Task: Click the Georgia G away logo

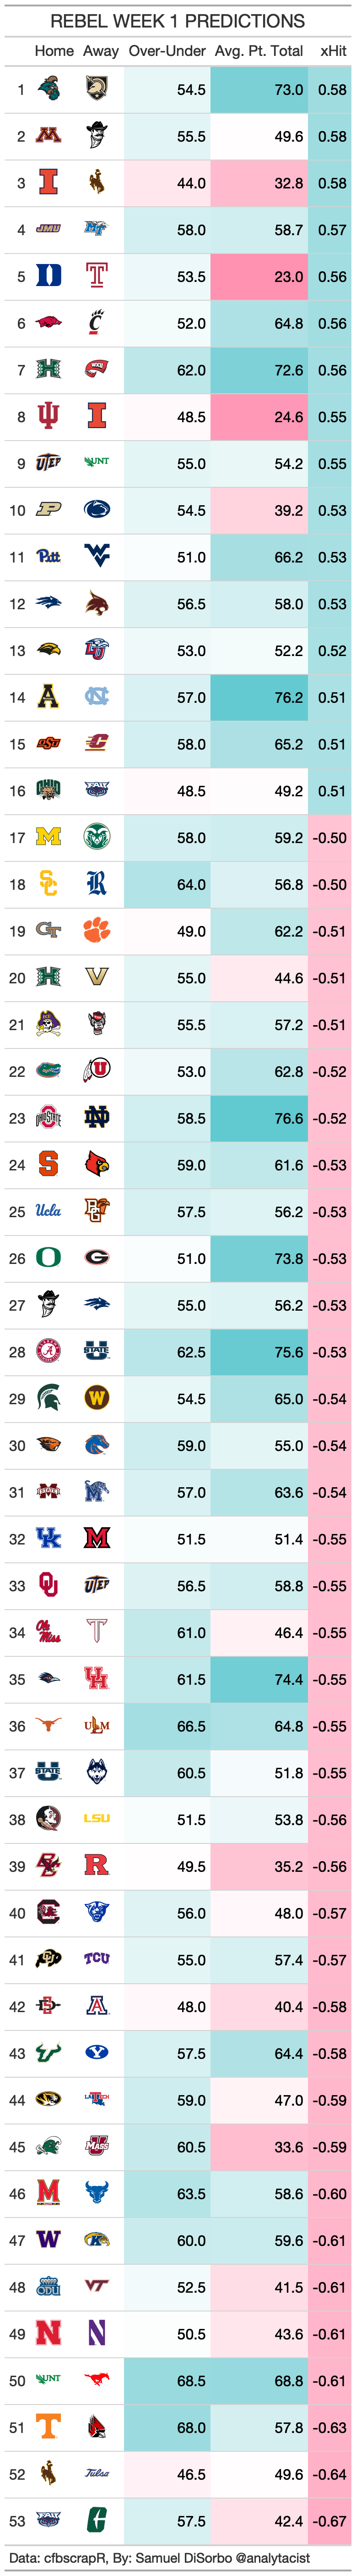Action: [97, 1258]
